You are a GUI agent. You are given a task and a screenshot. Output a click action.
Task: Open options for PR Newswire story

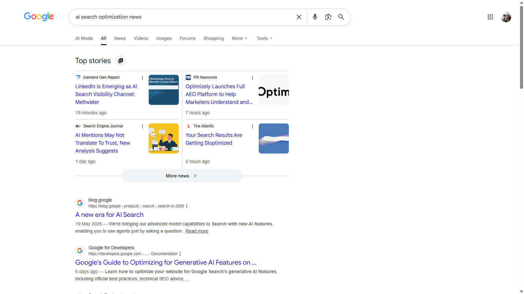[252, 78]
